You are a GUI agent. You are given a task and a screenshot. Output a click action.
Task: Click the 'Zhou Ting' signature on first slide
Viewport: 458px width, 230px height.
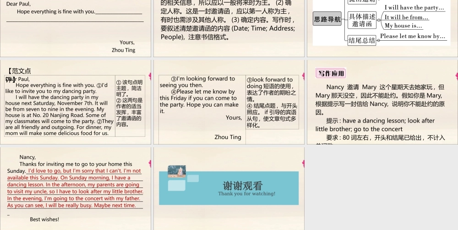pos(123,50)
